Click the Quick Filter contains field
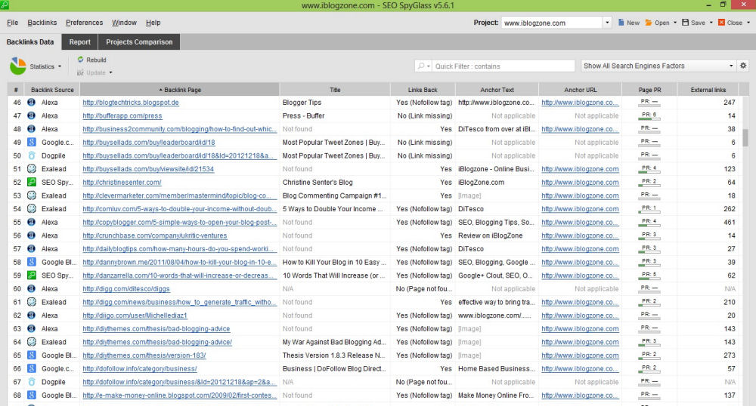 [x=503, y=66]
